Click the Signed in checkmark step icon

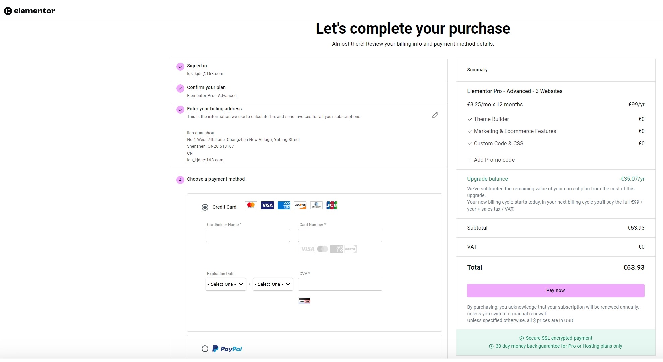tap(180, 66)
